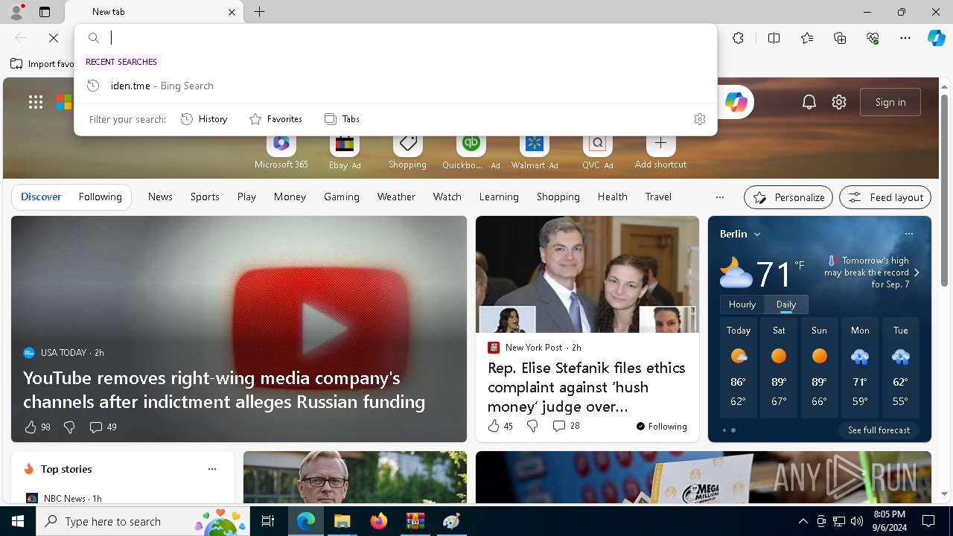Viewport: 953px width, 536px height.
Task: Click the Personalize button
Action: coord(788,197)
